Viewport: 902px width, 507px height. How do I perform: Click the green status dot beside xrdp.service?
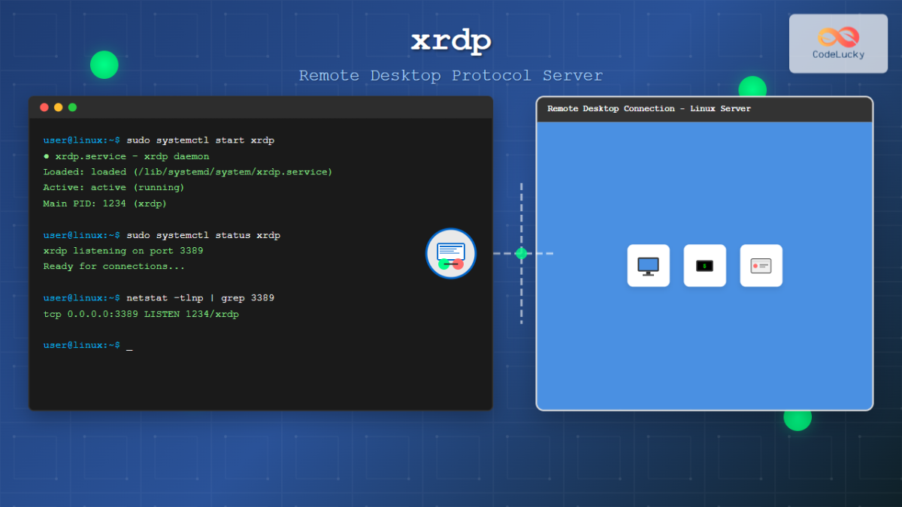coord(47,155)
